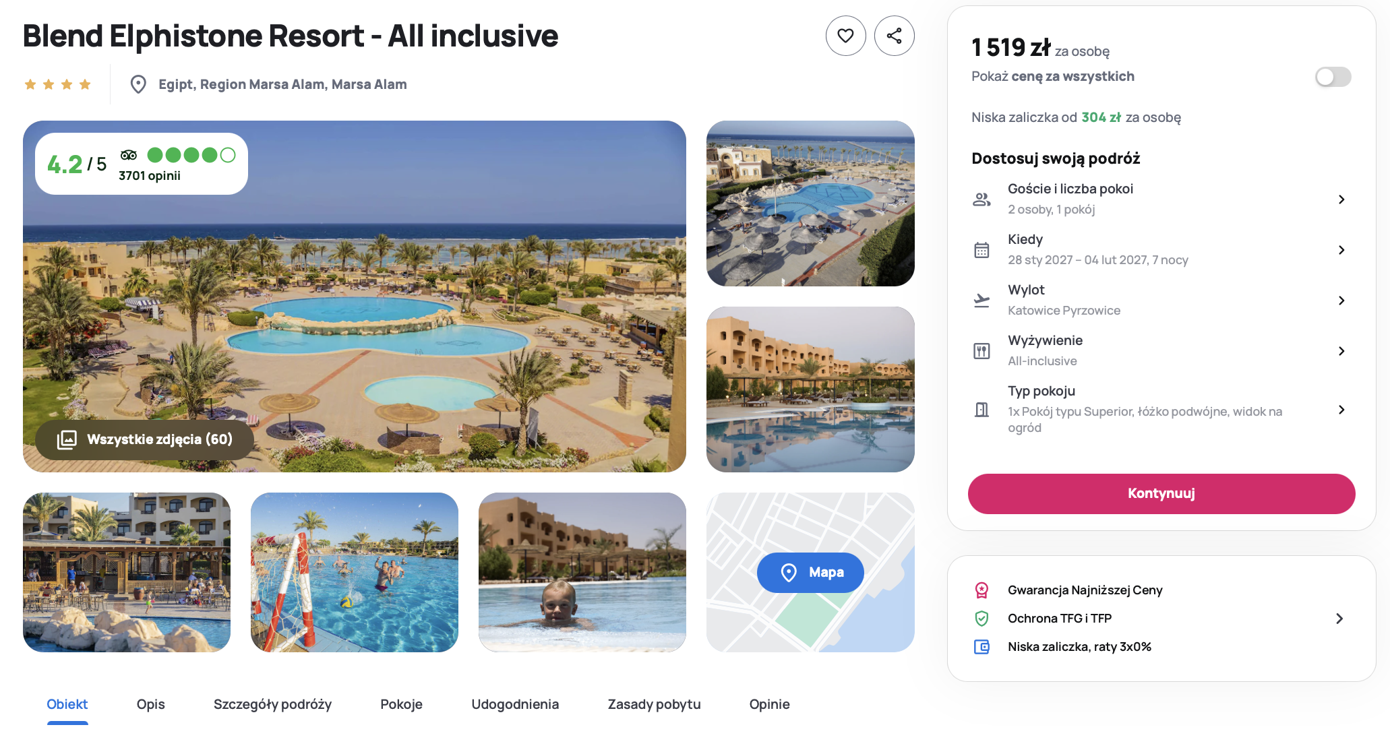Open the Udogodnienia tab
Viewport: 1390px width, 752px height.
515,704
